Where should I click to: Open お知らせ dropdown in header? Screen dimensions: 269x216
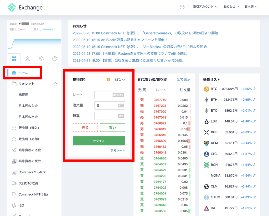click(x=231, y=7)
